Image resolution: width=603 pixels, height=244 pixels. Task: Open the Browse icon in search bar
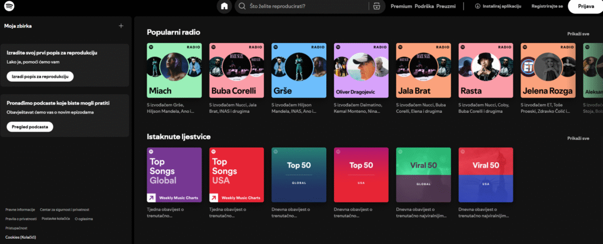[x=376, y=6]
